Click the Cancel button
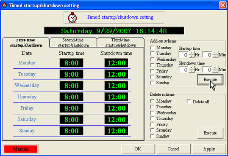This screenshot has height=156, width=228. 173,149
